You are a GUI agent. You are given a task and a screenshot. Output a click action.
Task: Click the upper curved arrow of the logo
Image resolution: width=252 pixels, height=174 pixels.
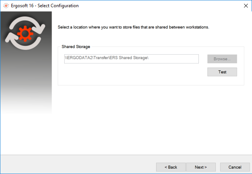(27, 24)
